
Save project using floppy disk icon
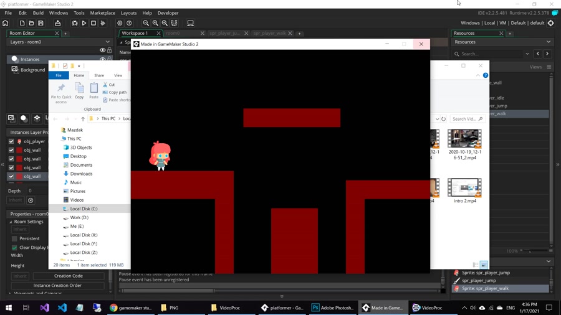[x=41, y=23]
